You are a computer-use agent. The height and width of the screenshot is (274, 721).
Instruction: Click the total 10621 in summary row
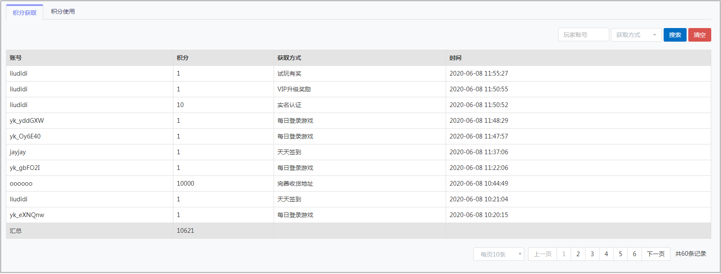pos(185,231)
